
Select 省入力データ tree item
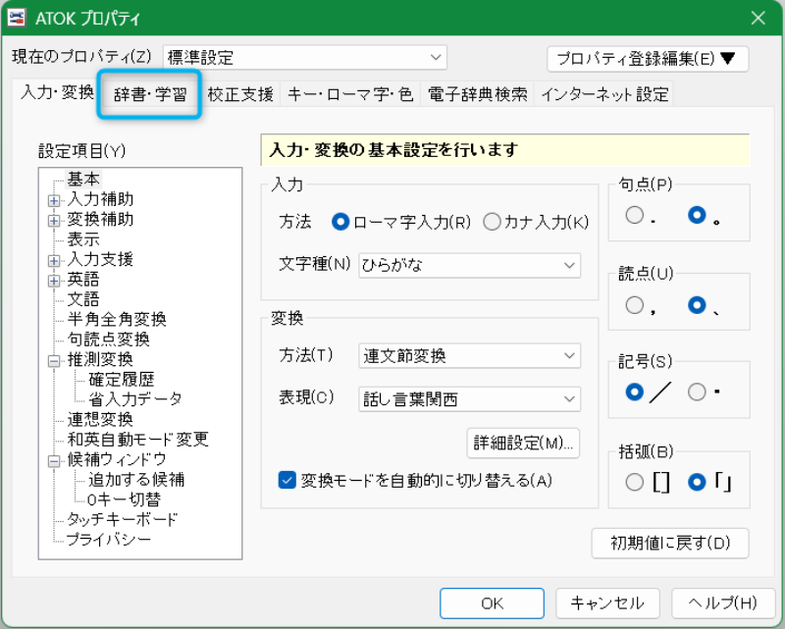[x=135, y=399]
